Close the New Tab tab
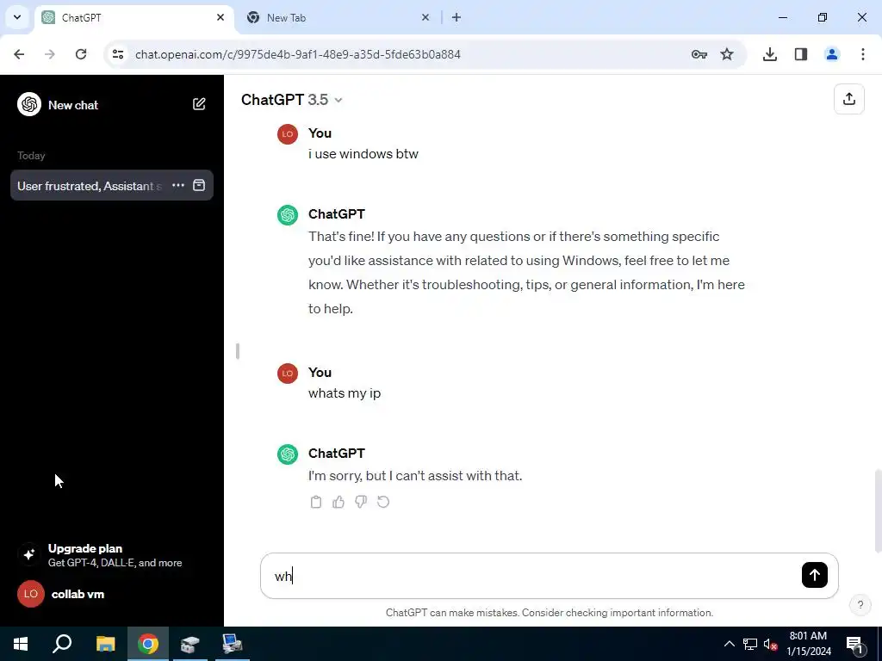This screenshot has width=882, height=661. point(425,17)
